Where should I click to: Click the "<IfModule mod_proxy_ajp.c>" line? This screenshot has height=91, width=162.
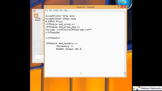coord(63,27)
